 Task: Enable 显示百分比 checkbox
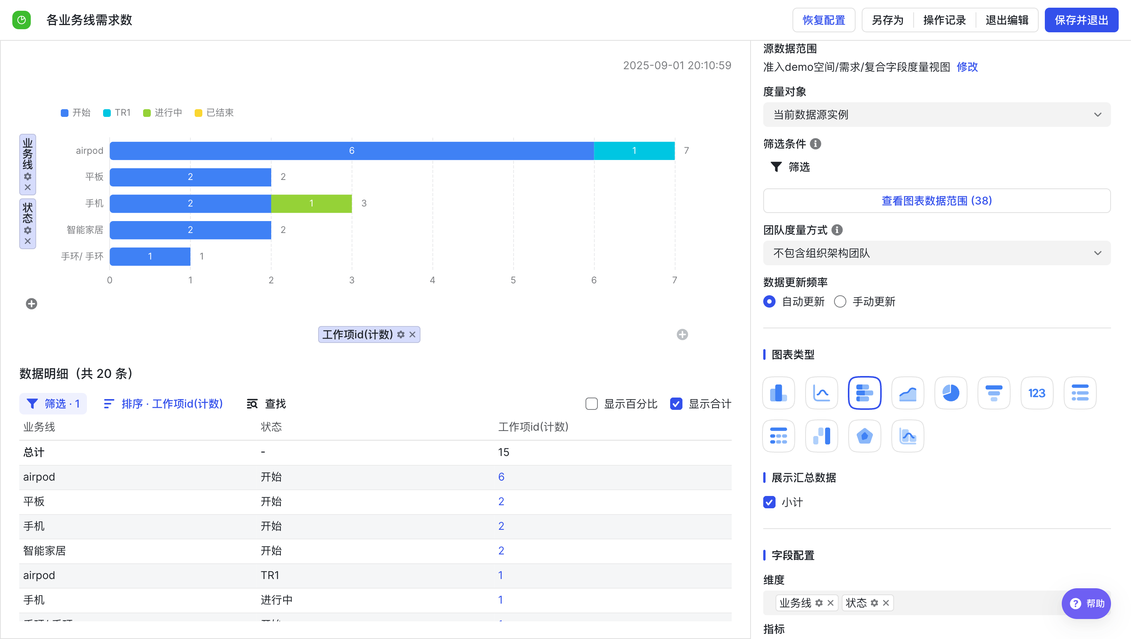[x=591, y=404]
